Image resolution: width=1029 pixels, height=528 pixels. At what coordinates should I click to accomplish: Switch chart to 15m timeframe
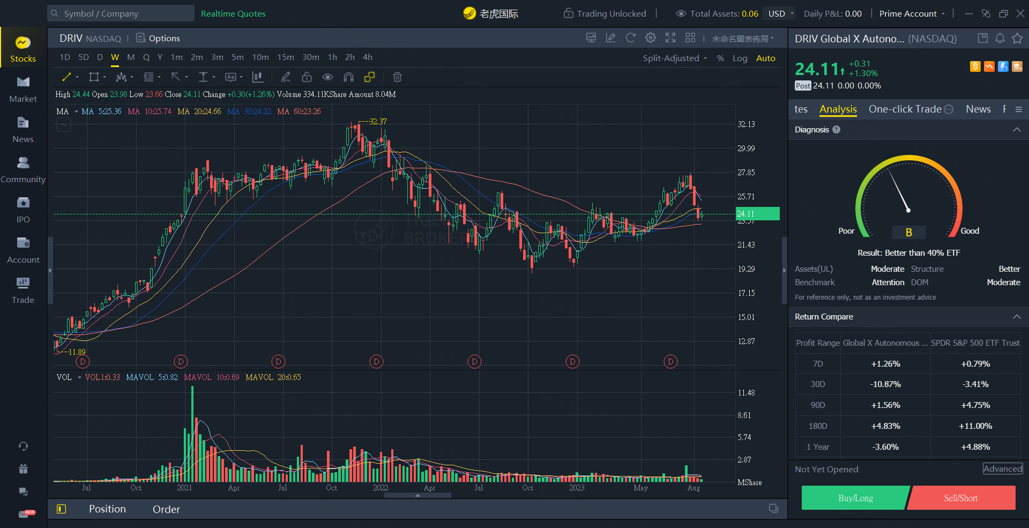[x=285, y=57]
